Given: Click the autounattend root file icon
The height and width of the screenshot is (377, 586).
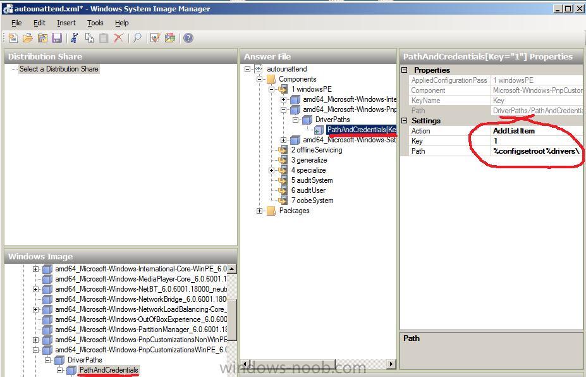Looking at the screenshot, I should pyautogui.click(x=259, y=69).
